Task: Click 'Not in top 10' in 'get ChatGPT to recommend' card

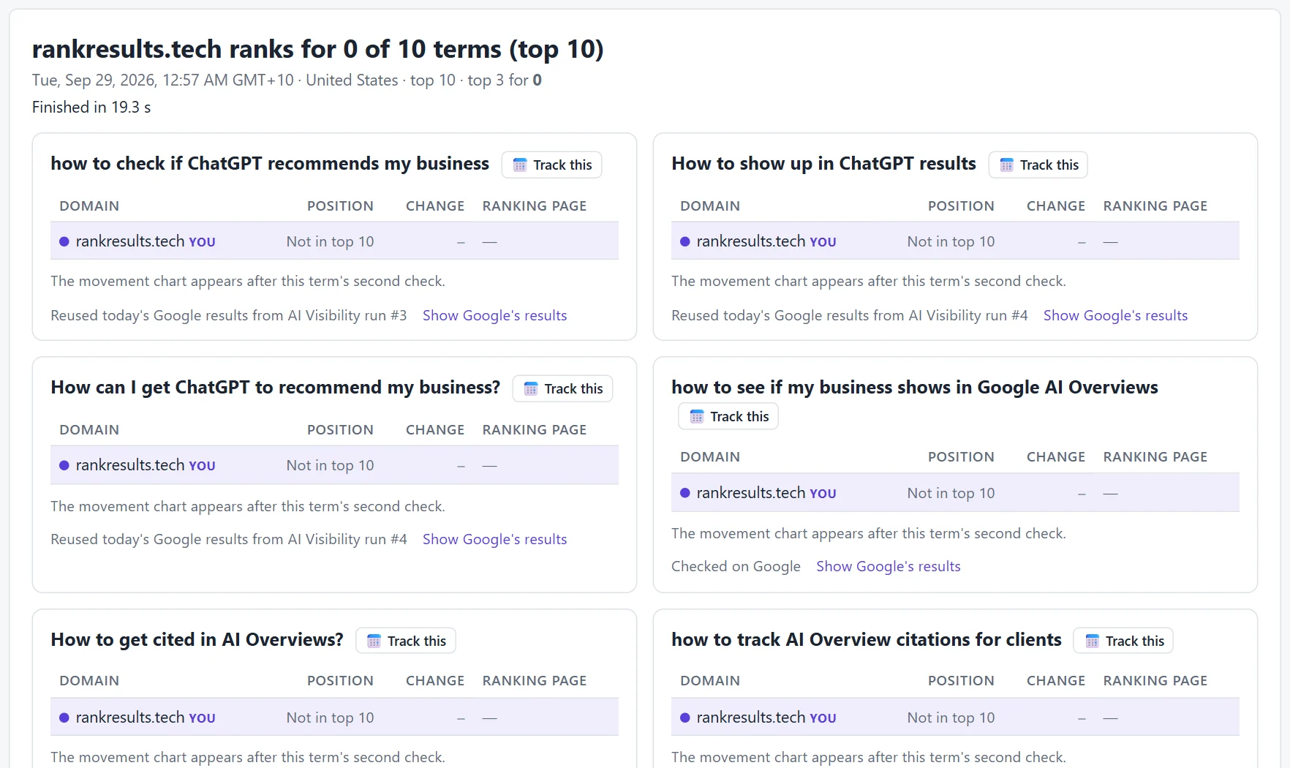Action: pyautogui.click(x=330, y=465)
